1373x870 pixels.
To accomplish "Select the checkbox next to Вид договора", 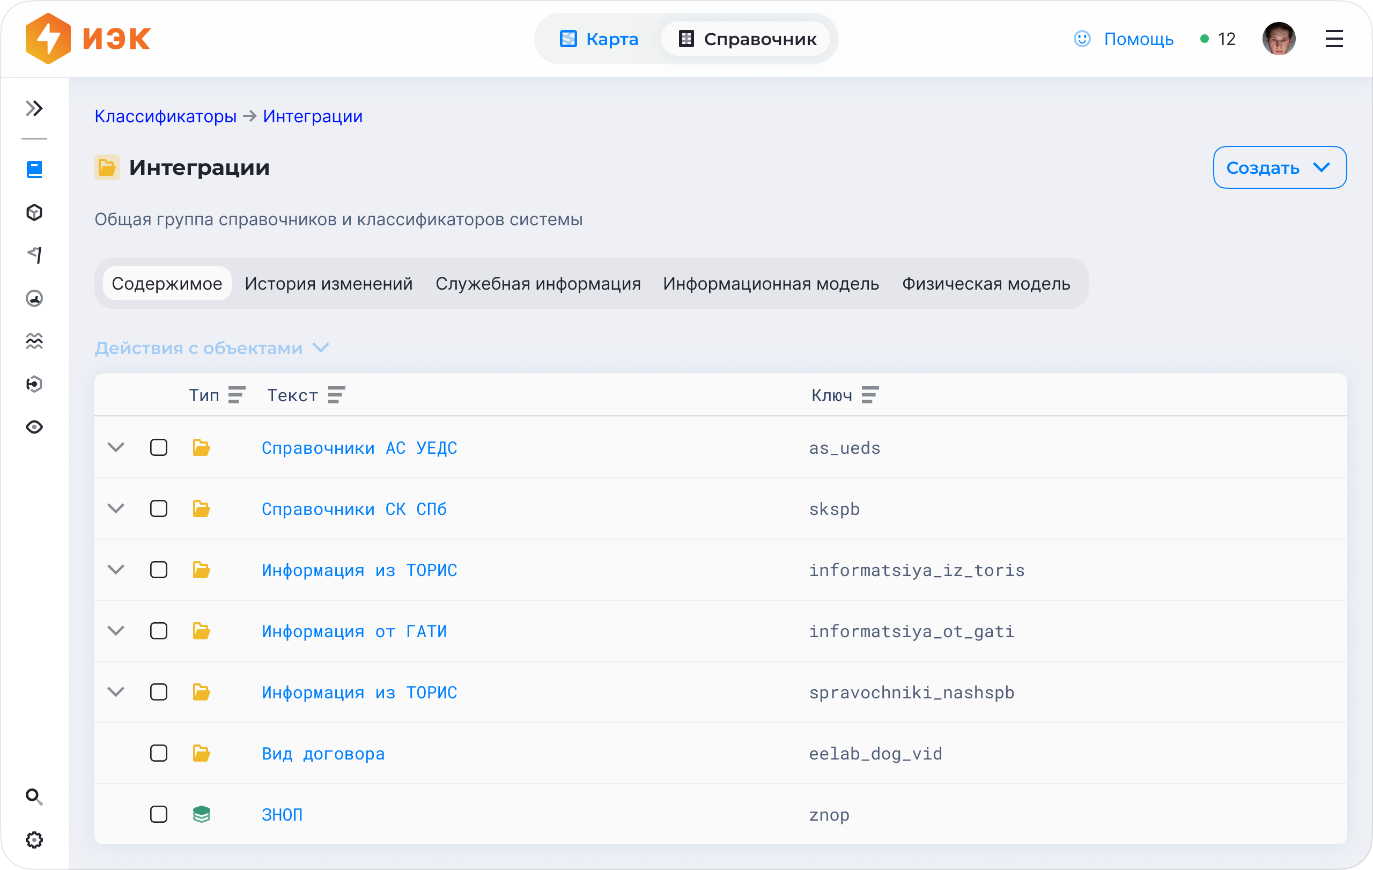I will click(158, 753).
